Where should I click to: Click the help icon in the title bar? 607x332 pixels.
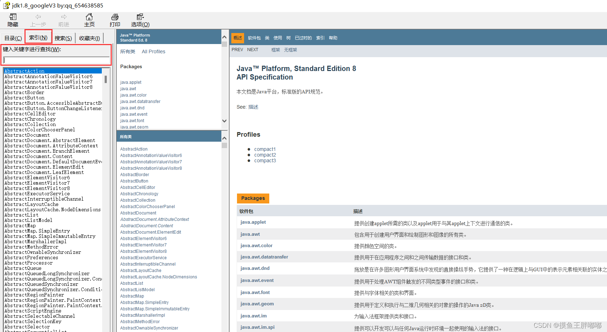(6, 5)
